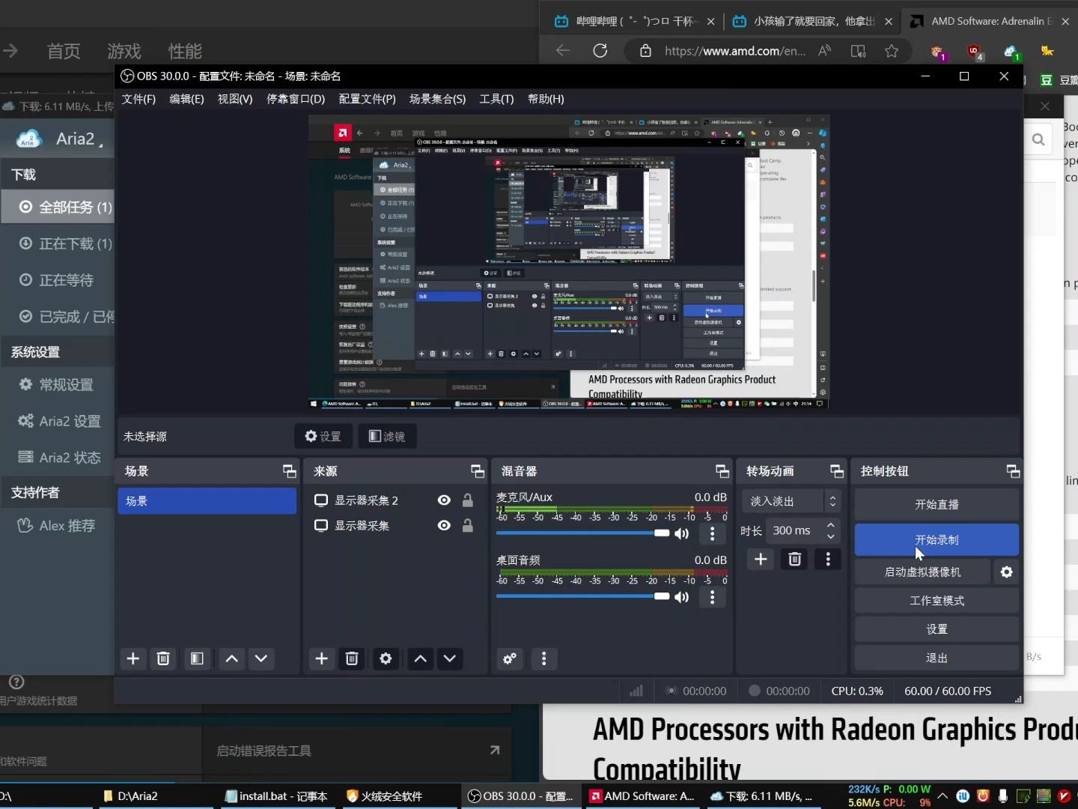Decrease transition duration with down stepper
This screenshot has height=809, width=1078.
(831, 536)
